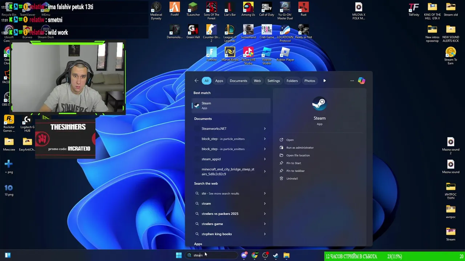Screen dimensions: 465x261
Task: Click the Stream To Earn desktop icon
Action: click(450, 56)
